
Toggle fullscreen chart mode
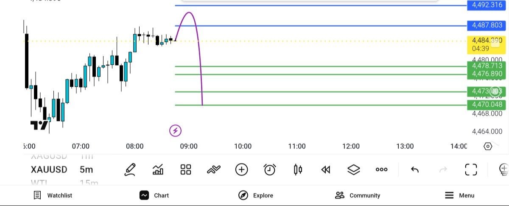(x=471, y=170)
